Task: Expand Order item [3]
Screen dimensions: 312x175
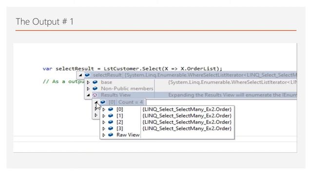Action: pos(104,128)
